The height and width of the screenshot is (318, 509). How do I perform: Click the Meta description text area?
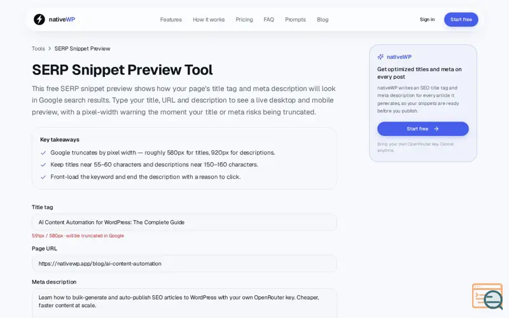[x=185, y=303]
